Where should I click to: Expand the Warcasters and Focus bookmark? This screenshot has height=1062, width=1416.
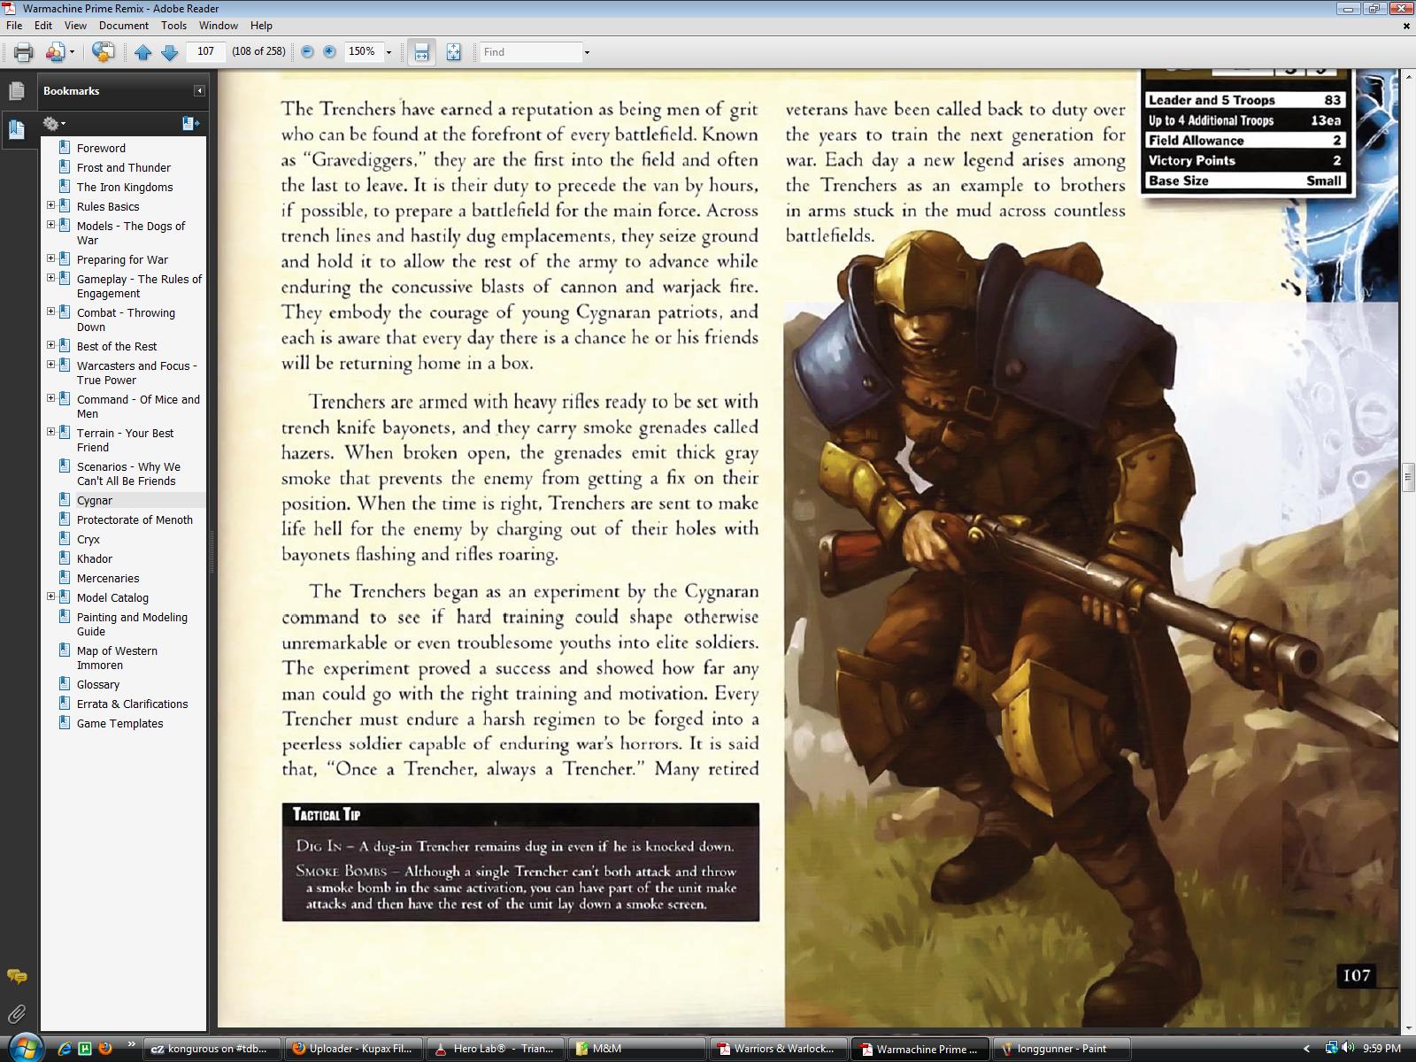(50, 365)
